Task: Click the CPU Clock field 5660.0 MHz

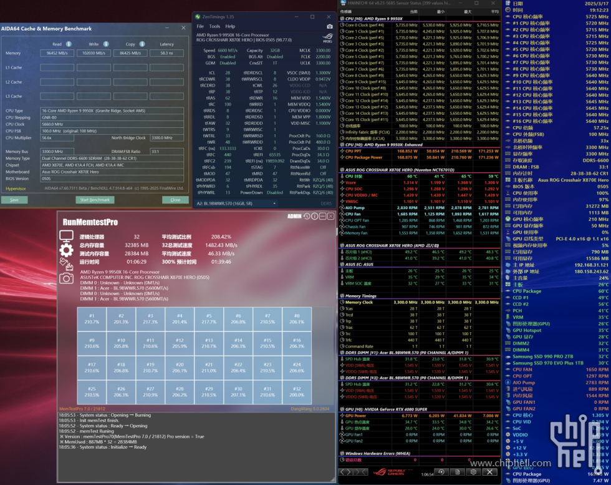Action: click(x=112, y=124)
